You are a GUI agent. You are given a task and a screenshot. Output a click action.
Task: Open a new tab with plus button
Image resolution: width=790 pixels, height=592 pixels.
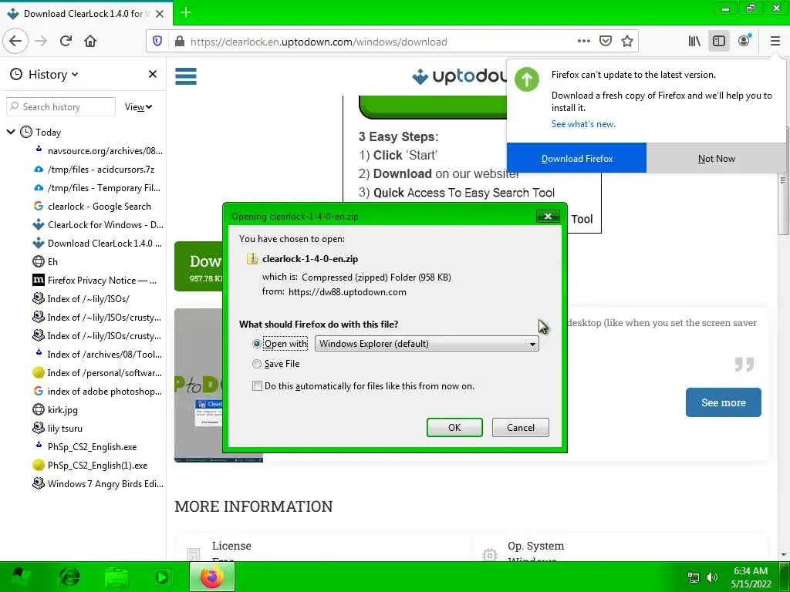pyautogui.click(x=185, y=12)
